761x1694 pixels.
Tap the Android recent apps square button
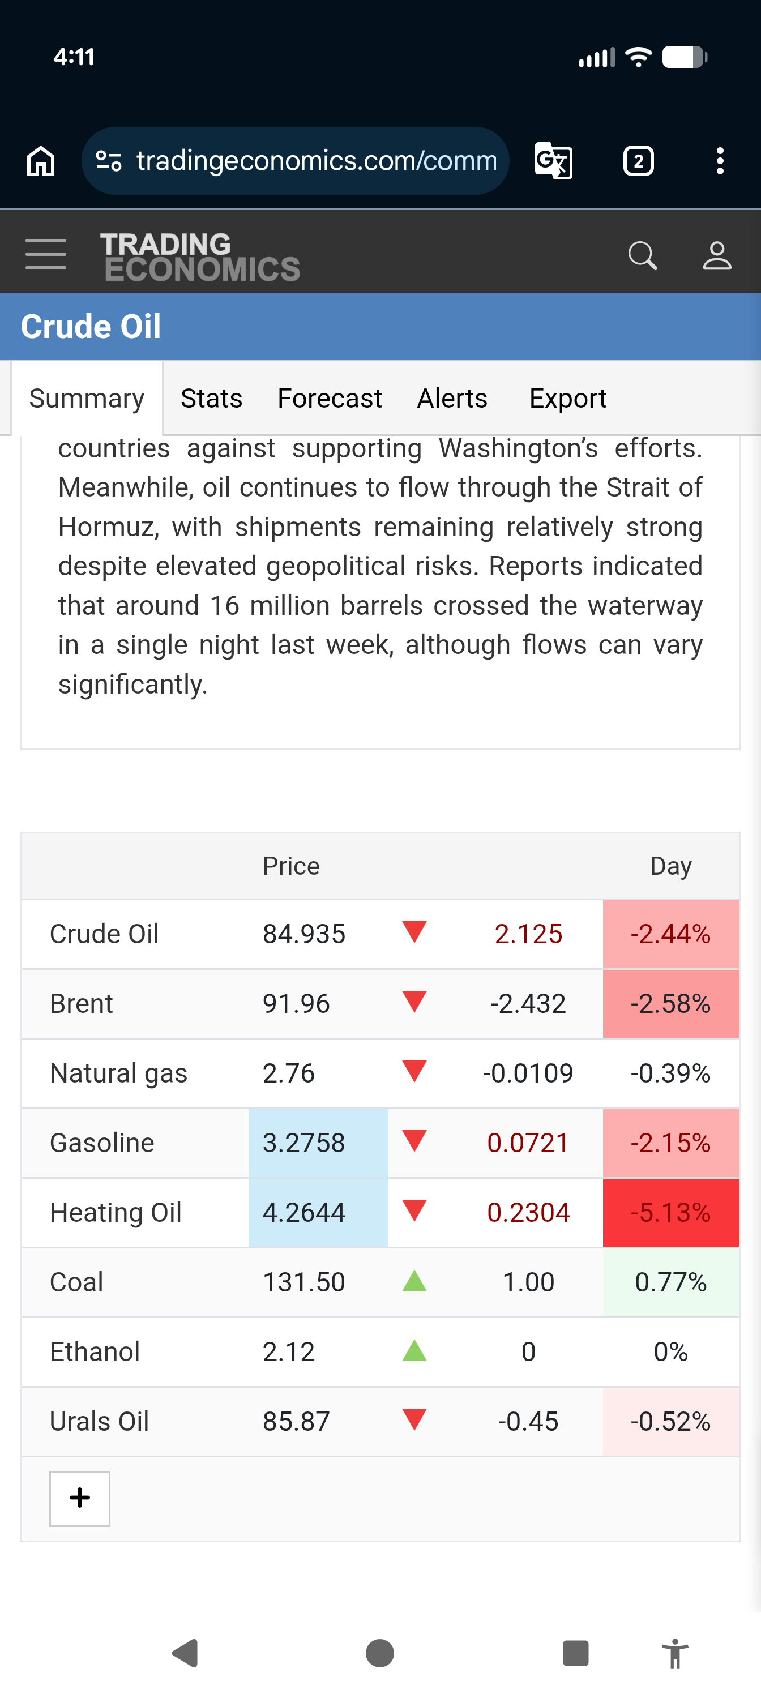tap(575, 1653)
